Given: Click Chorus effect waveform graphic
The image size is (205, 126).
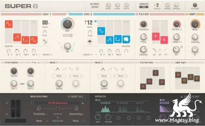Looking at the screenshot, I should tap(105, 109).
